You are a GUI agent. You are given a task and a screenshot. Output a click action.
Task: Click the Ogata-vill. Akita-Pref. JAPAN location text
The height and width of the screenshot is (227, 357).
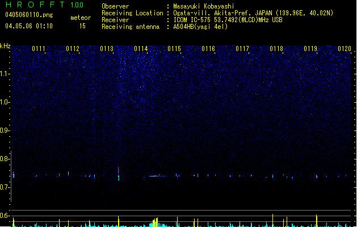coord(253,13)
